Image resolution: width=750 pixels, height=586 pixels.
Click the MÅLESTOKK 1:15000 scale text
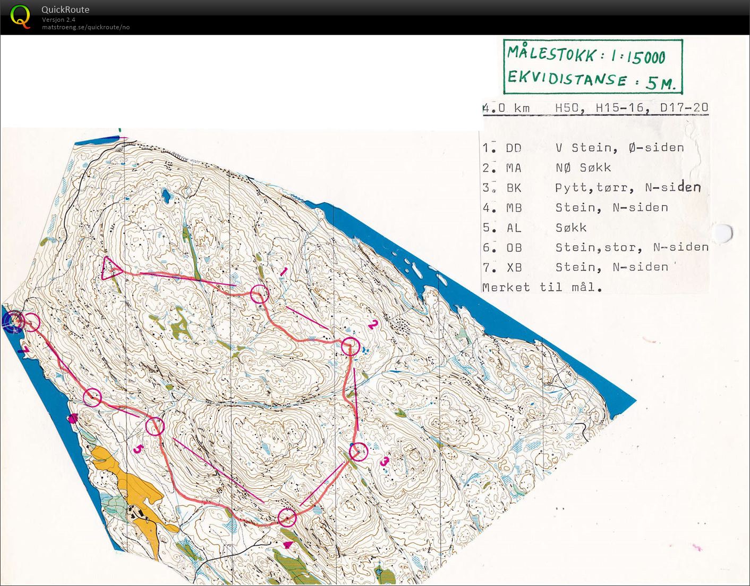(x=586, y=54)
